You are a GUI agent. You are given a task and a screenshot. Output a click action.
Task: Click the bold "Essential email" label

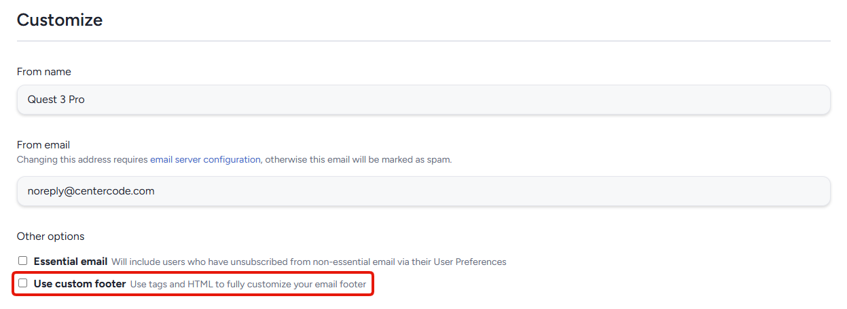point(71,262)
